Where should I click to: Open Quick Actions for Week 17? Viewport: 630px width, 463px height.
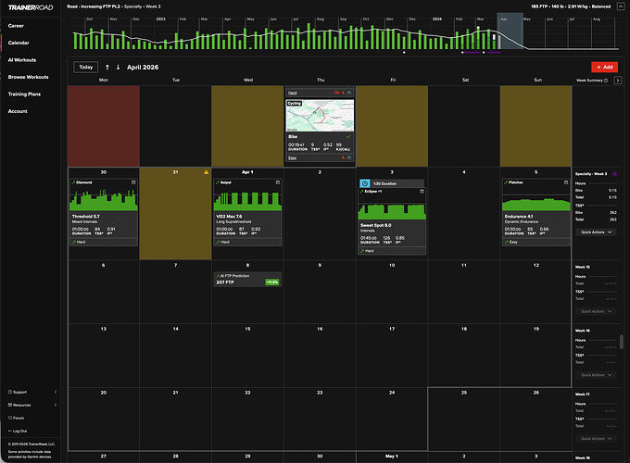point(597,439)
